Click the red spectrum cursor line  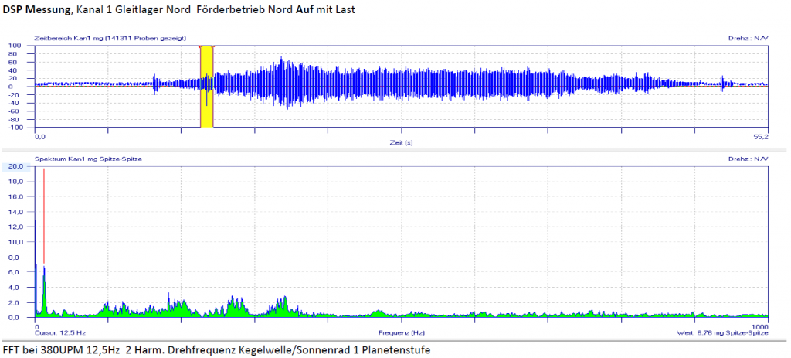pyautogui.click(x=44, y=217)
